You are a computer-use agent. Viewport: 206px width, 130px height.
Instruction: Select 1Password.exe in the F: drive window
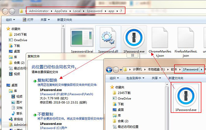tap(186, 98)
